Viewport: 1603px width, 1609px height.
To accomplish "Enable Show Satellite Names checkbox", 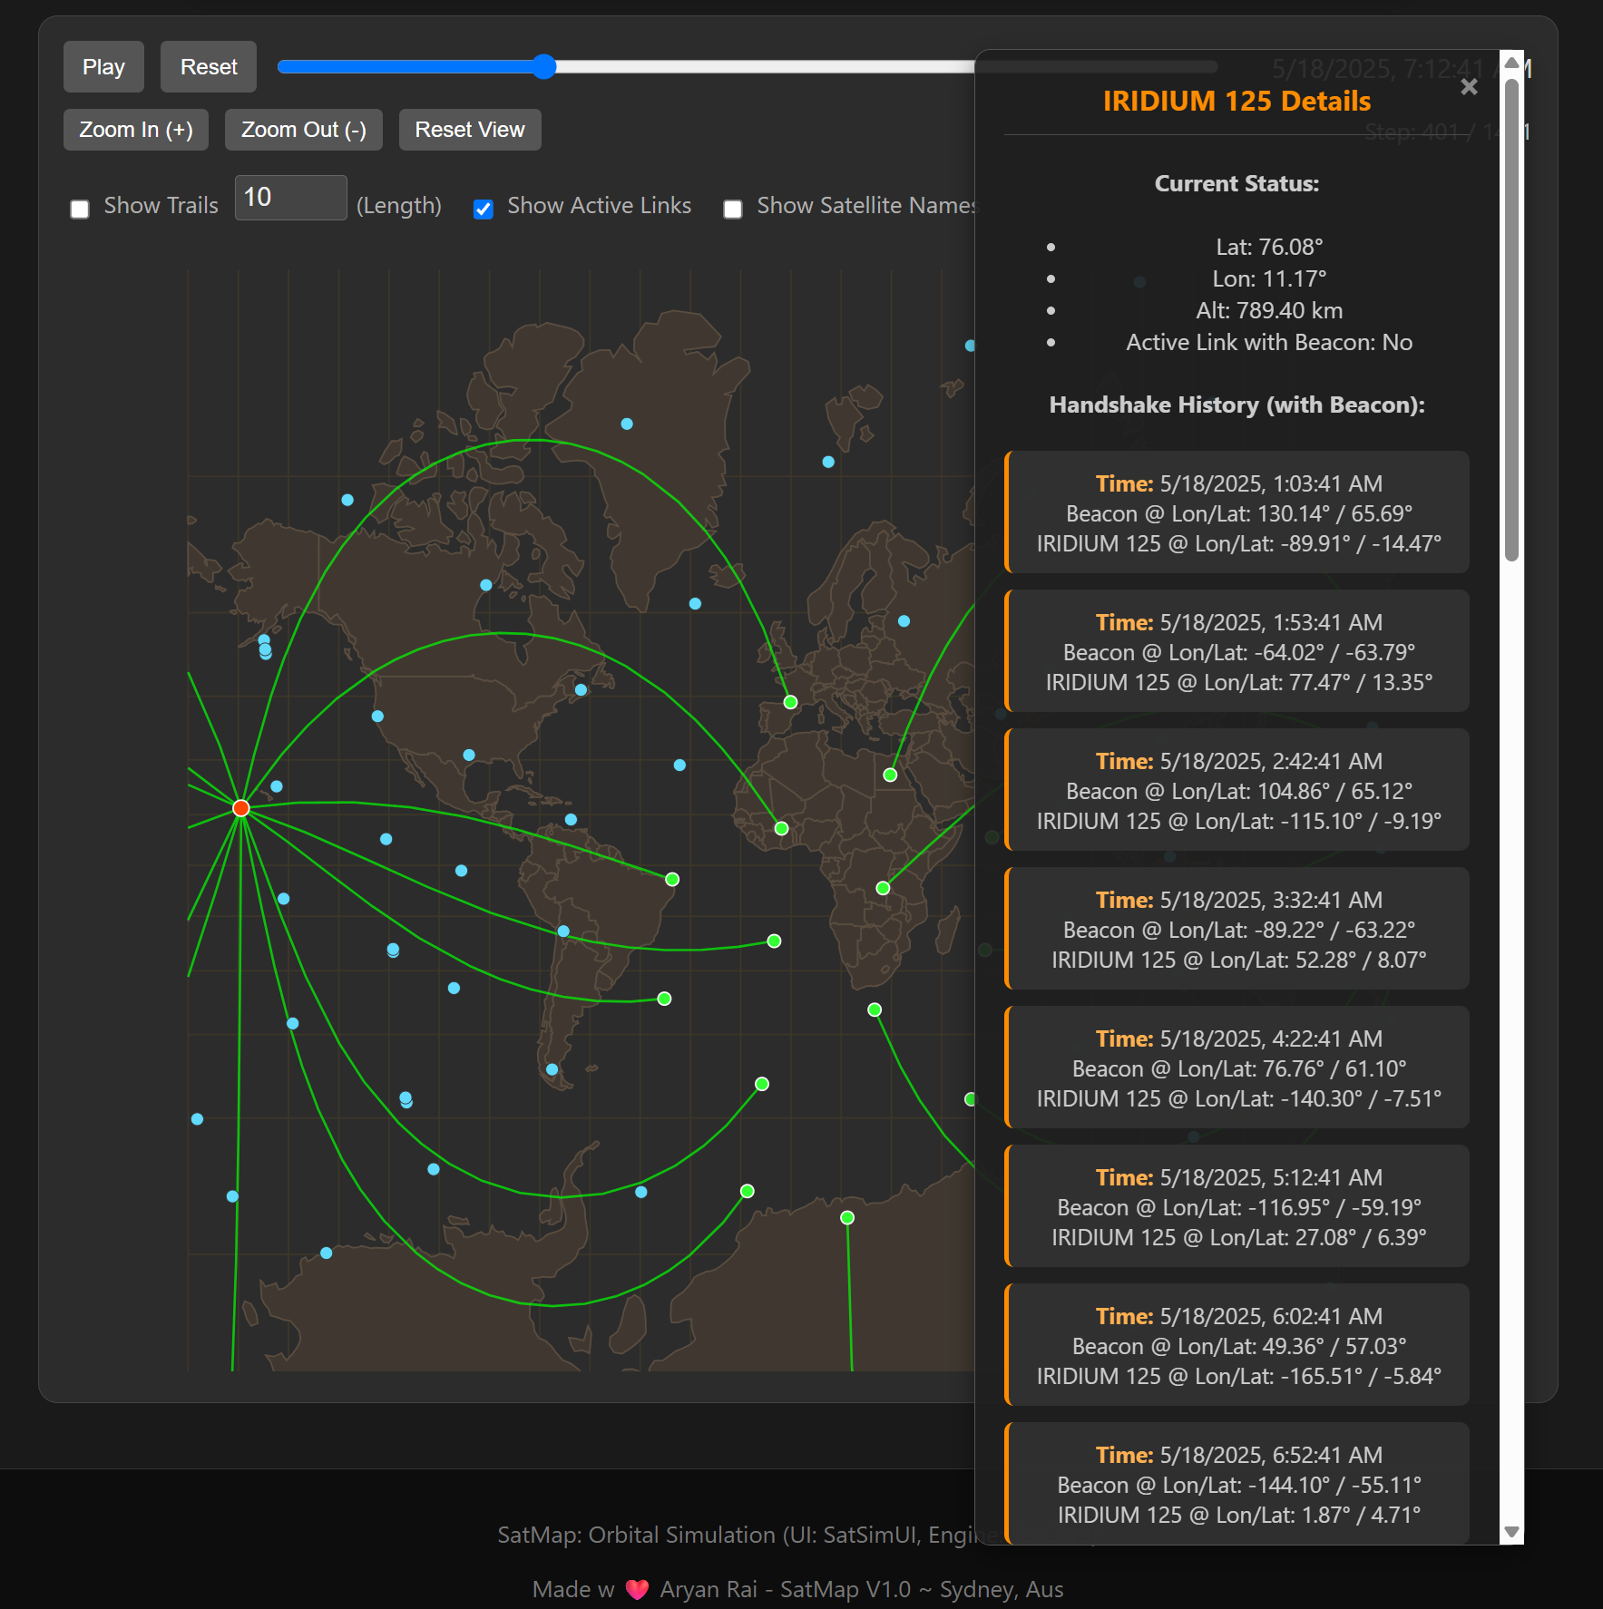I will tap(733, 210).
